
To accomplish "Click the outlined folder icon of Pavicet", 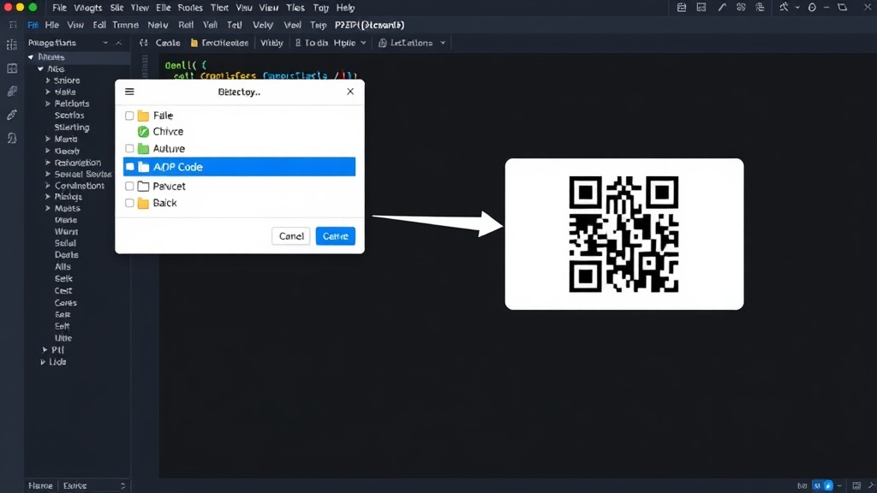I will coord(143,186).
